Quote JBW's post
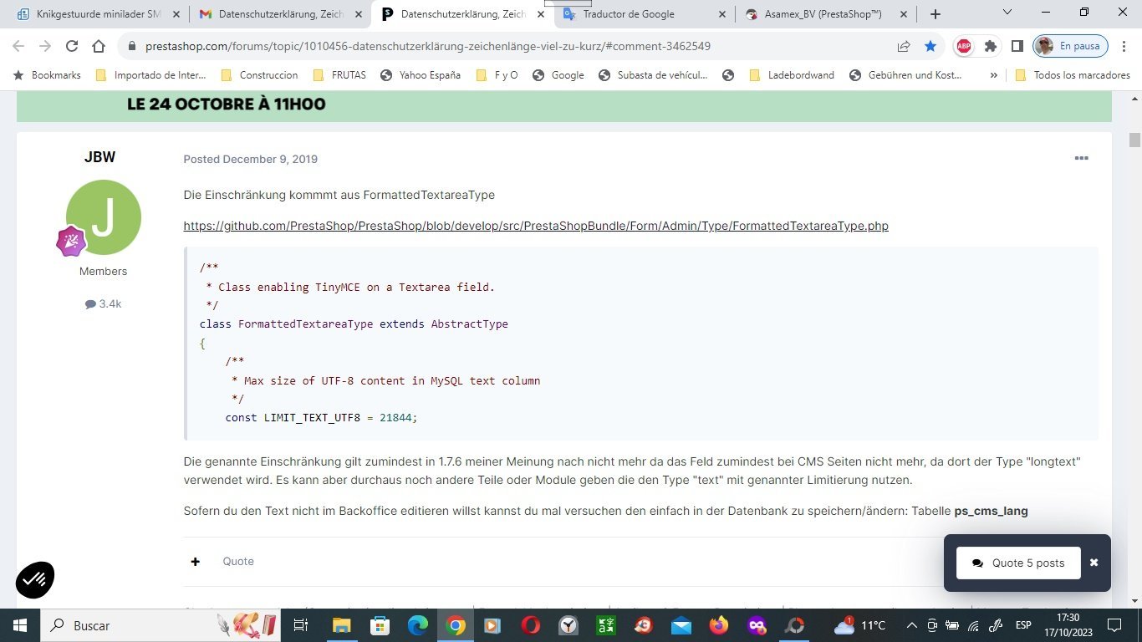1142x642 pixels. click(238, 562)
